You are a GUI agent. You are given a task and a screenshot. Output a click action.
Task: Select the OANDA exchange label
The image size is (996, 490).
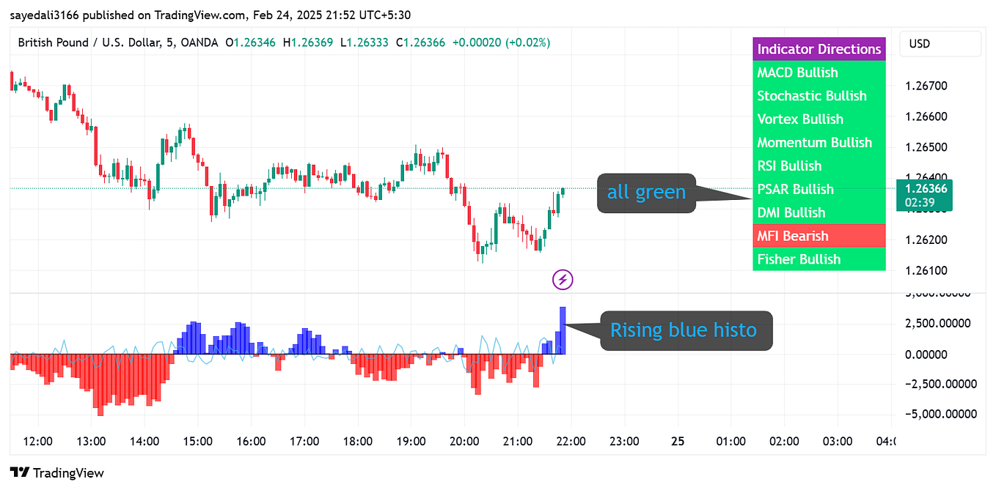[198, 42]
